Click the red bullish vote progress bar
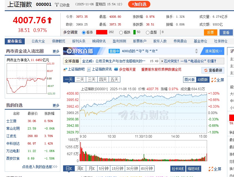234x177 pixels. click(102, 32)
